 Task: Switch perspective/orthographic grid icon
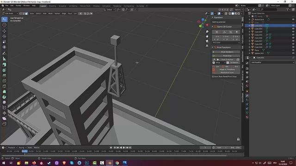tap(207, 46)
